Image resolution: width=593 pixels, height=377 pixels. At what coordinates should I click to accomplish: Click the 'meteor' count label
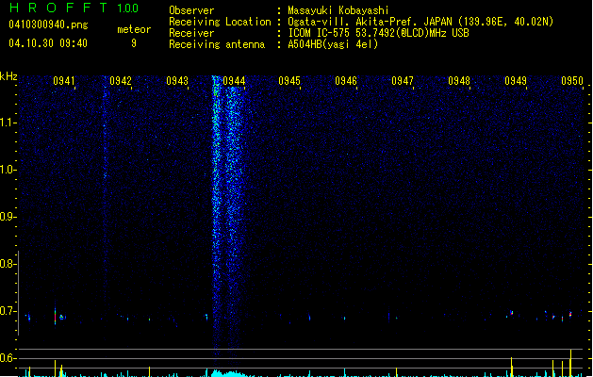coord(134,29)
